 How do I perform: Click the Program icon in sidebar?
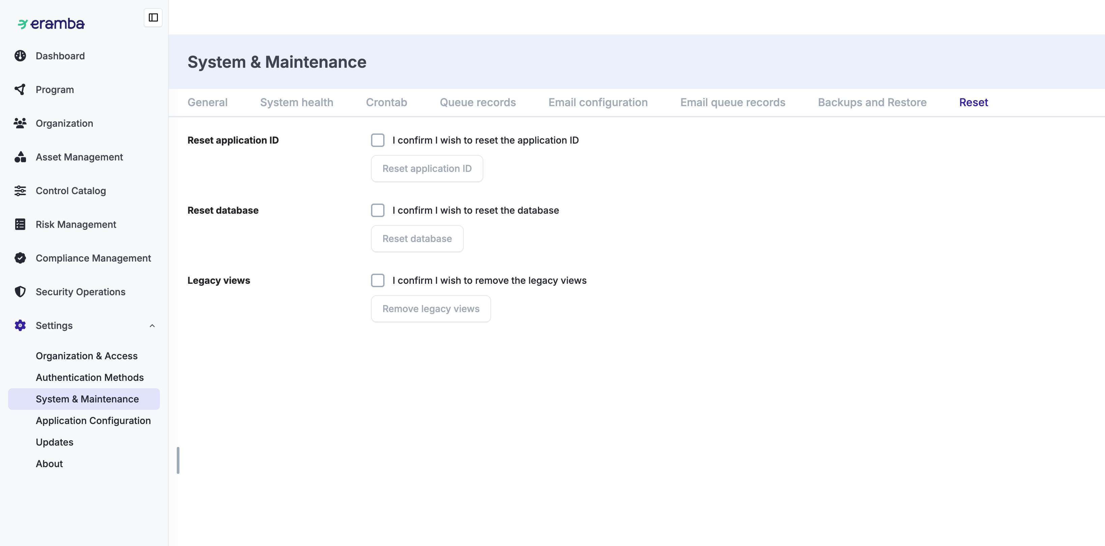point(20,90)
